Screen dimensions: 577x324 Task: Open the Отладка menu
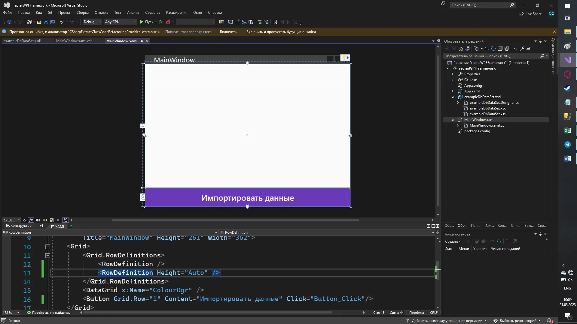click(x=101, y=13)
